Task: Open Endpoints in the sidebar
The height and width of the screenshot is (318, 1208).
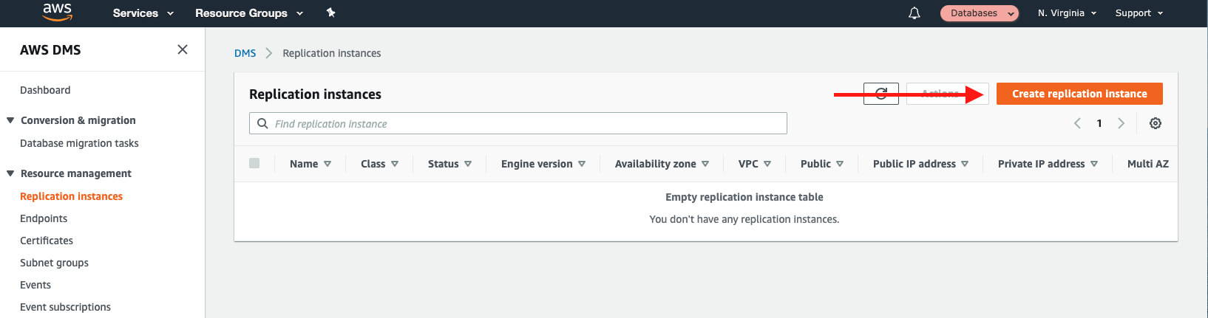Action: pyautogui.click(x=44, y=218)
